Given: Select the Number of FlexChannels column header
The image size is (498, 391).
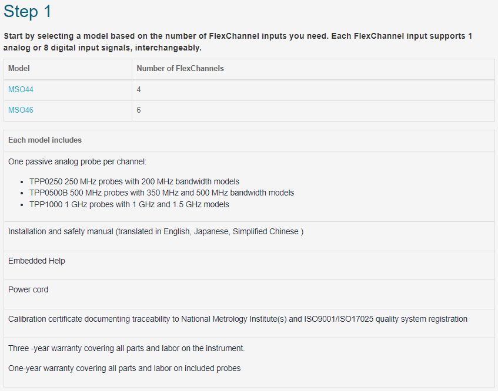Looking at the screenshot, I should coord(313,69).
